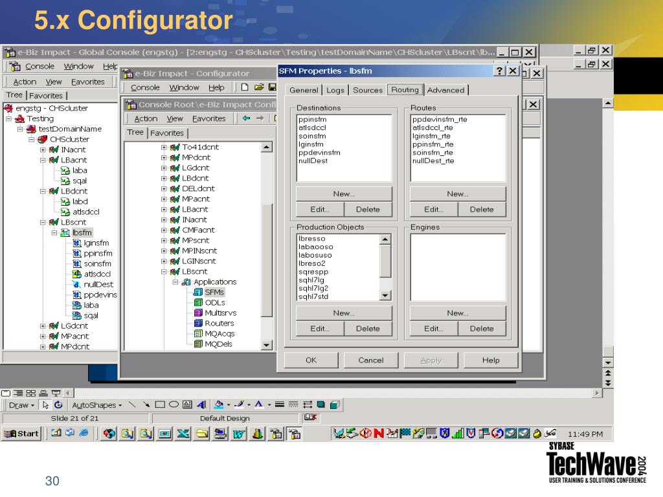Image resolution: width=663 pixels, height=497 pixels.
Task: Open Window menu in Configurator window
Action: tap(184, 87)
